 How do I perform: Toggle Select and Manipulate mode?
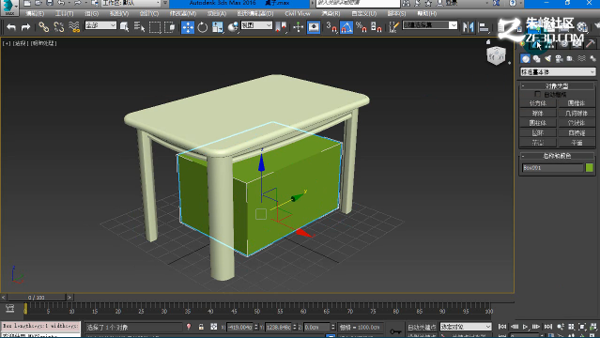298,27
